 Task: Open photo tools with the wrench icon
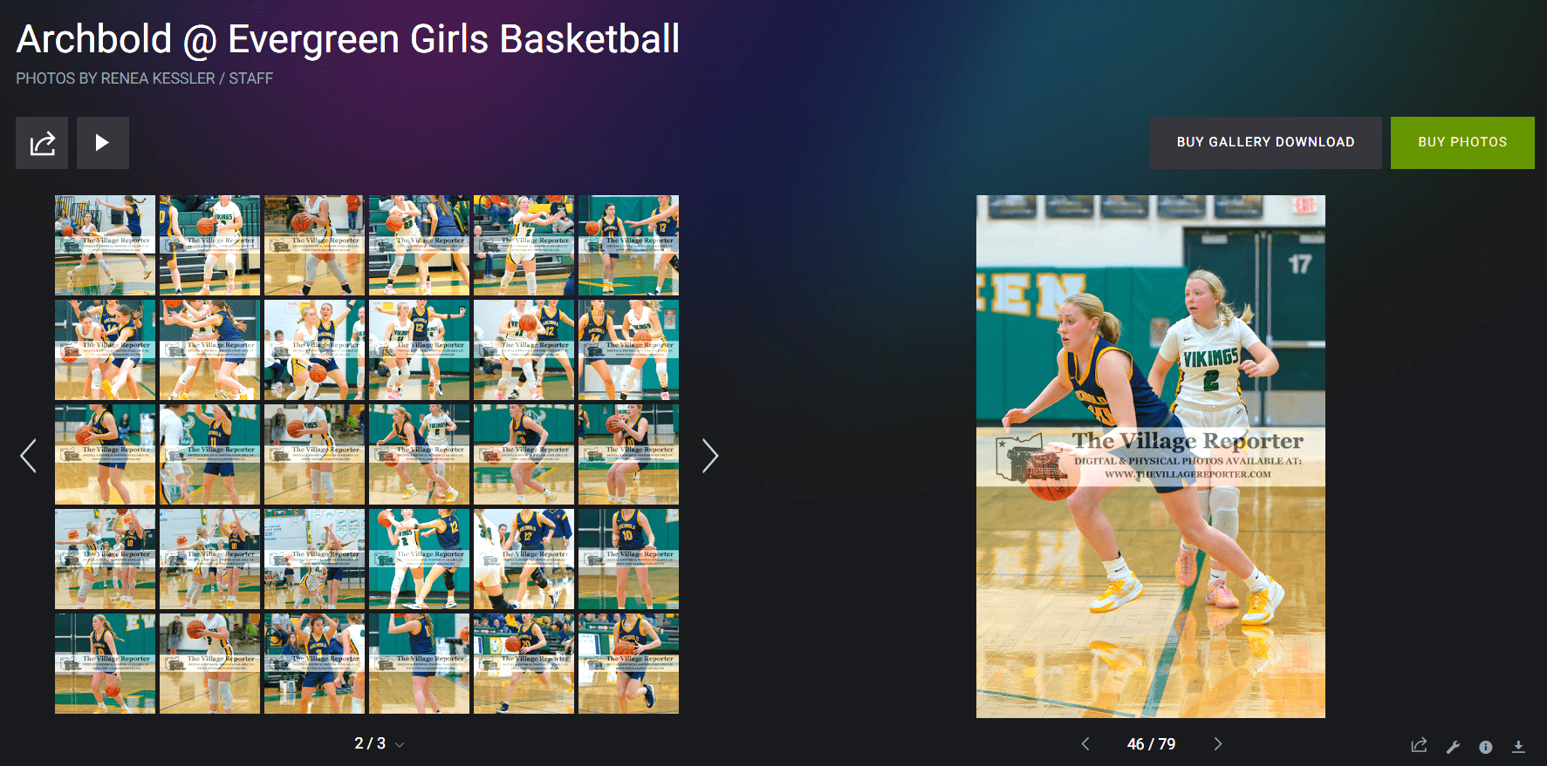(1453, 746)
